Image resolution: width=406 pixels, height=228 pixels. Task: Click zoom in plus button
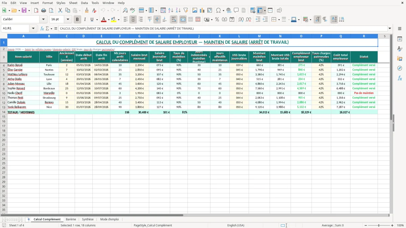[x=392, y=225]
